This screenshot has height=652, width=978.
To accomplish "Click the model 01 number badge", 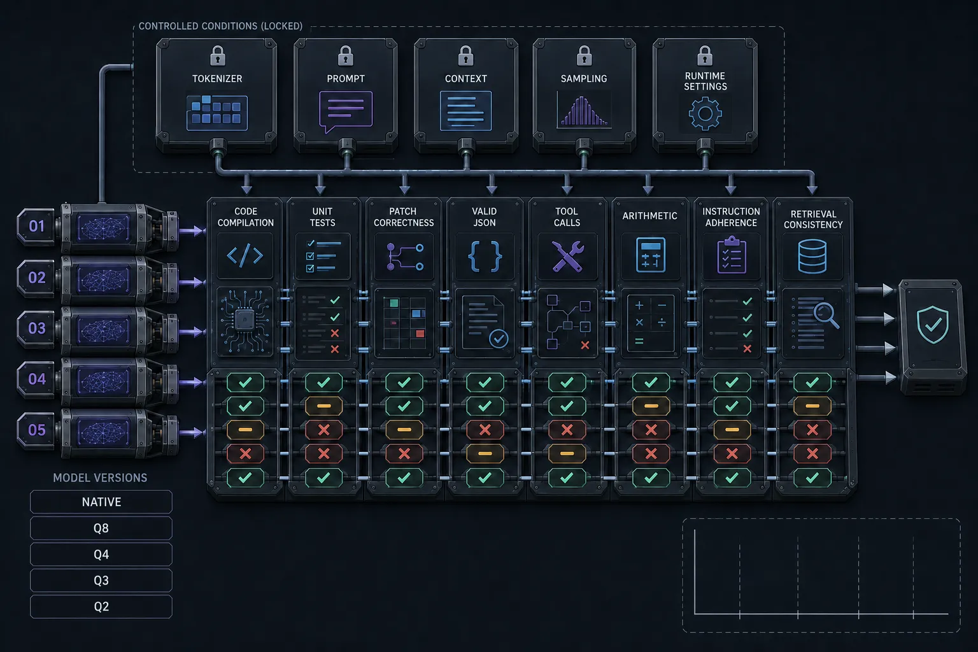I will point(36,226).
